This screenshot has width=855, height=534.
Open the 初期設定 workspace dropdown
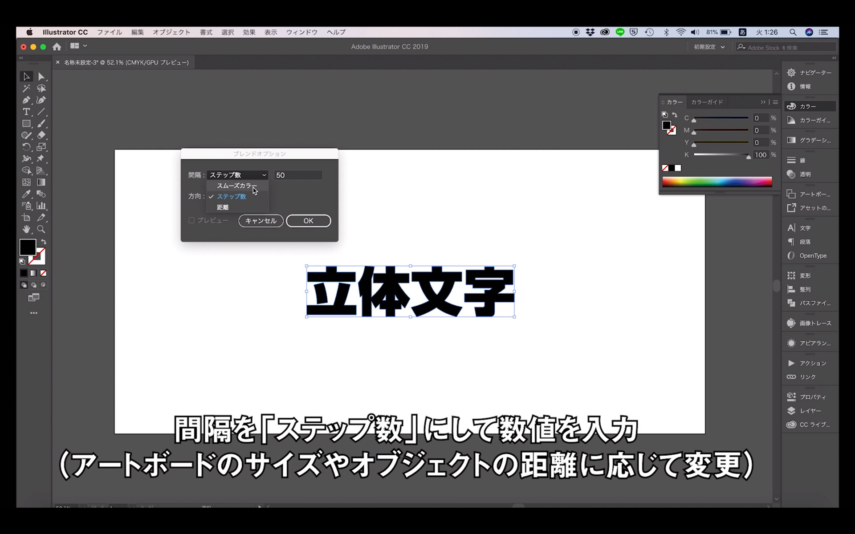click(709, 47)
